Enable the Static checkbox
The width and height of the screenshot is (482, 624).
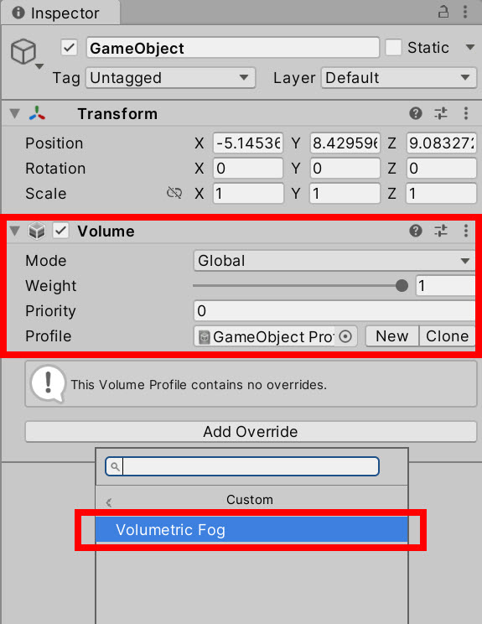393,48
